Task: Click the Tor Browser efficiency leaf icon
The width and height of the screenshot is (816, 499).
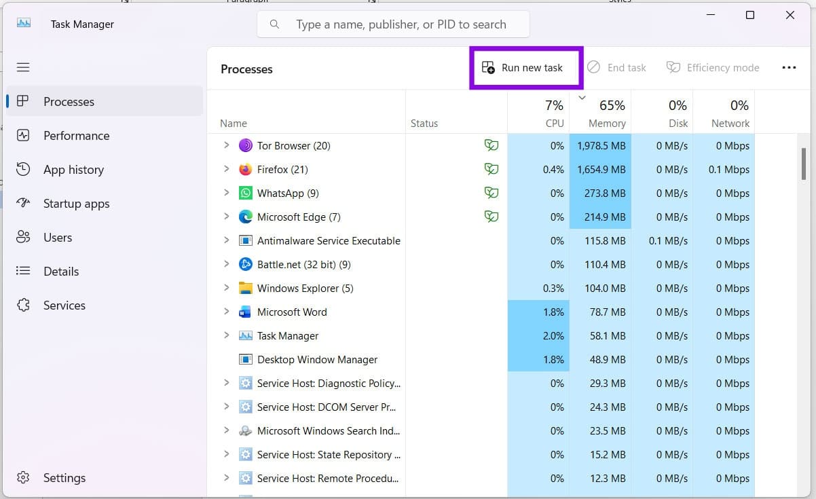Action: 491,145
